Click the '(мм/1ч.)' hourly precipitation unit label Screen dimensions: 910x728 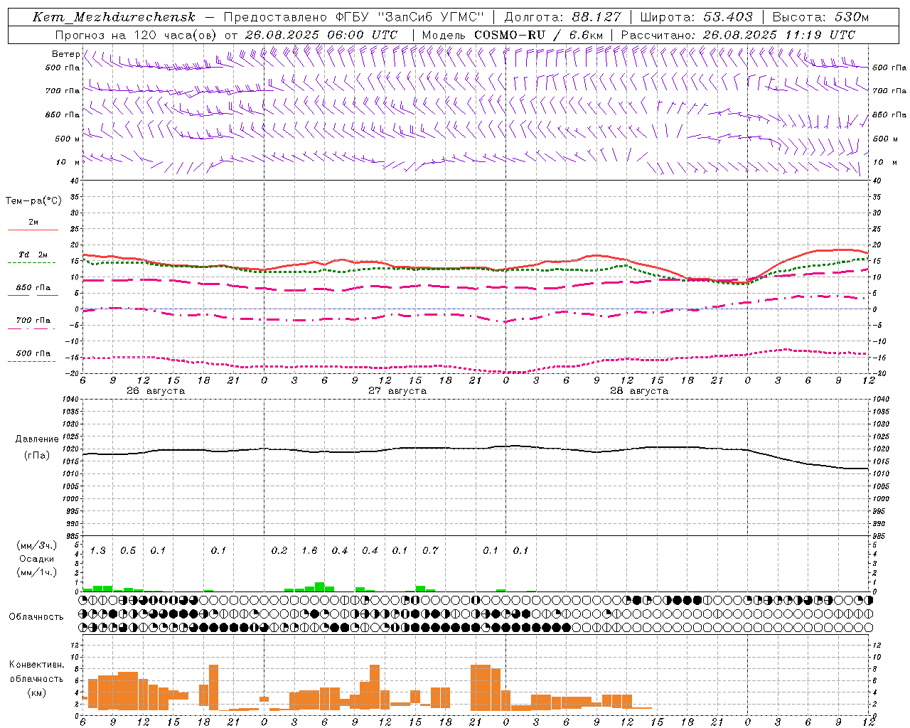(37, 572)
